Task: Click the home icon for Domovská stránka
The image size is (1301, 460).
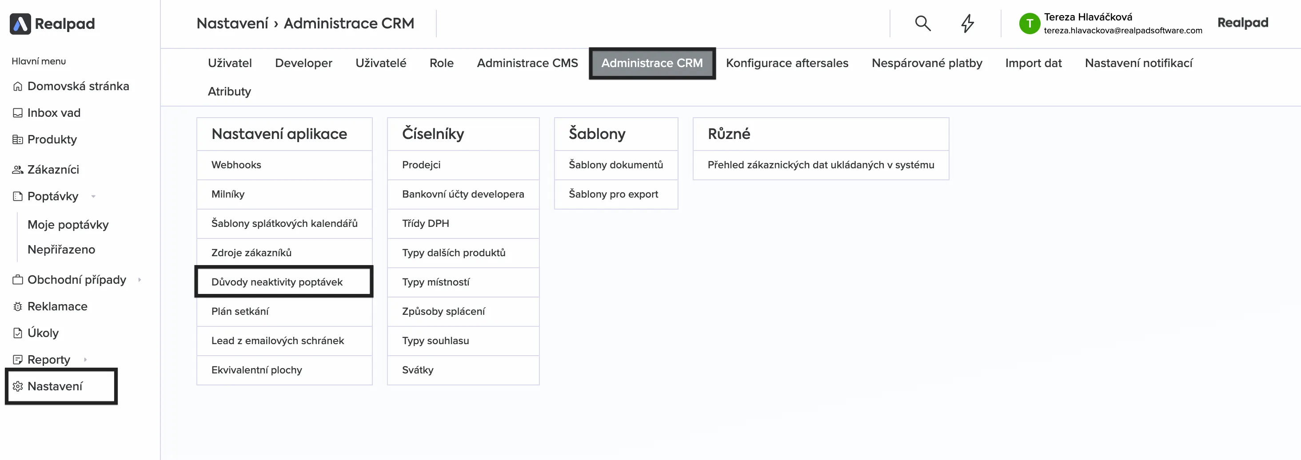Action: 18,86
